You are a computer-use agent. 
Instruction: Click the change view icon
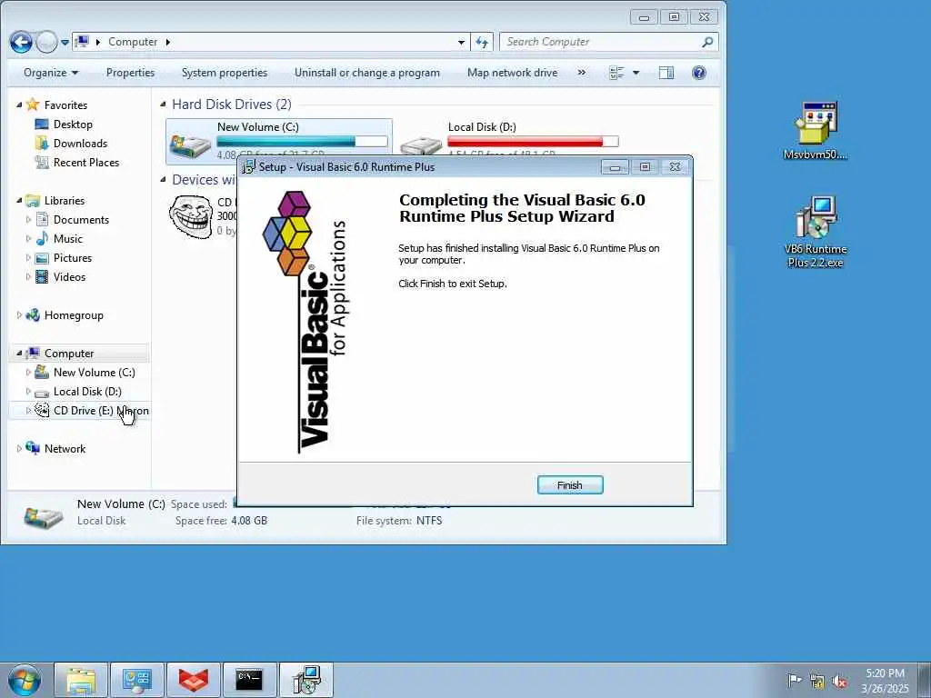tap(617, 73)
